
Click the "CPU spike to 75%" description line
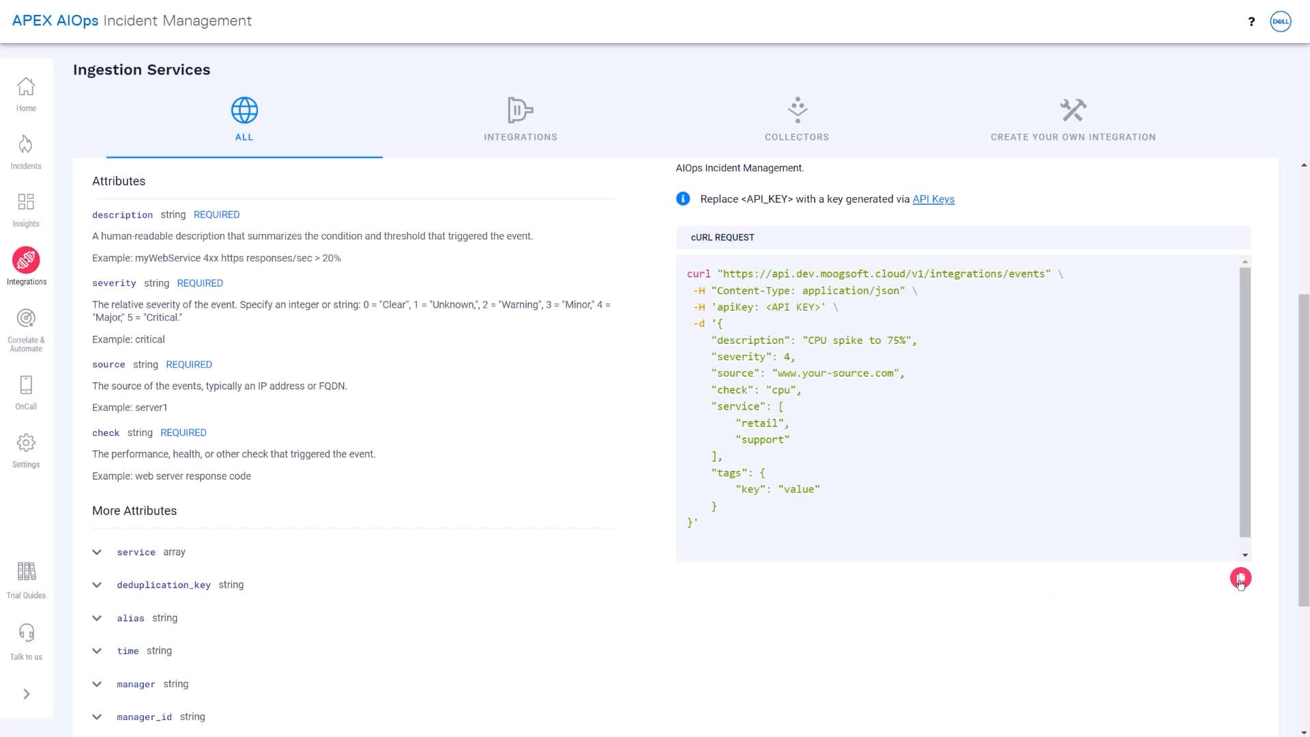coord(814,341)
